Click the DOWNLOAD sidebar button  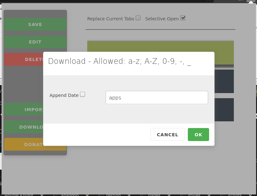pyautogui.click(x=24, y=127)
